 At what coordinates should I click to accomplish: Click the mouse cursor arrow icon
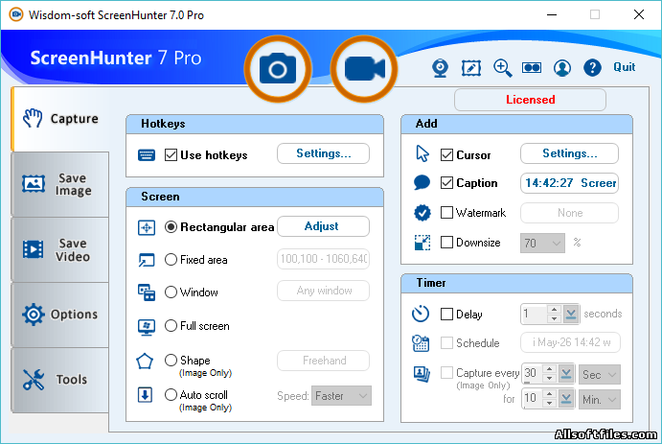pyautogui.click(x=422, y=153)
